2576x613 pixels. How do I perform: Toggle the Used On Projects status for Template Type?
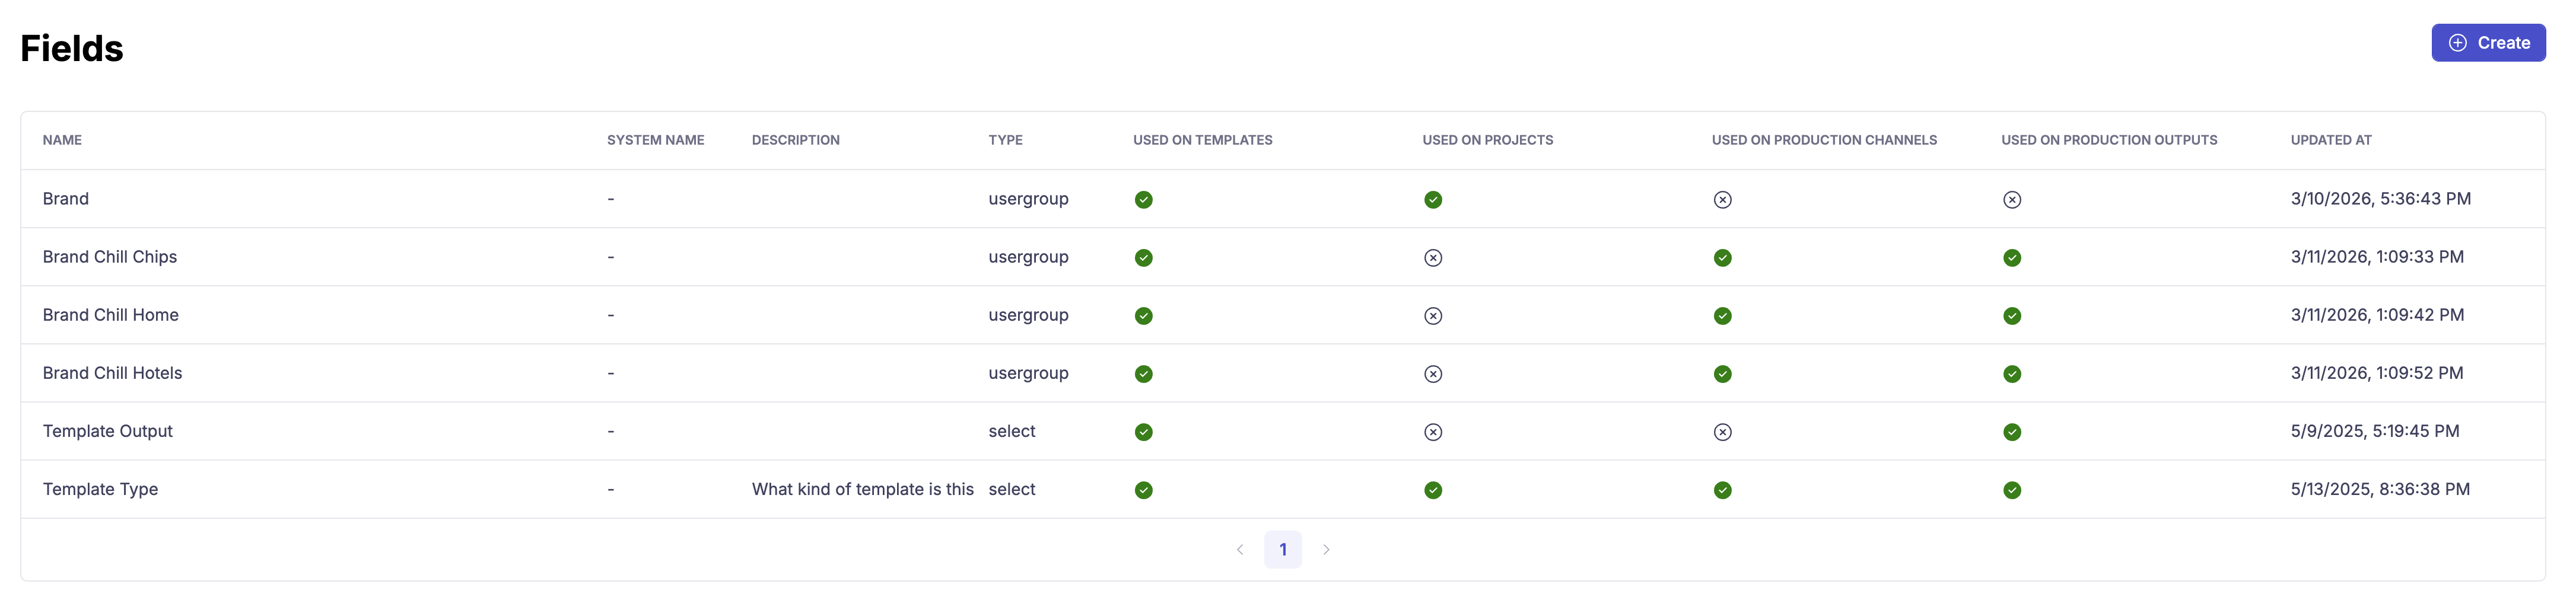tap(1433, 490)
